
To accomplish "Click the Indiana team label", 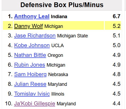I will click(59, 17).
